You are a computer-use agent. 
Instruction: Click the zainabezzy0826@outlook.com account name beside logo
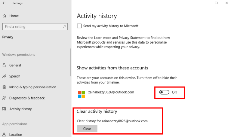click(111, 92)
